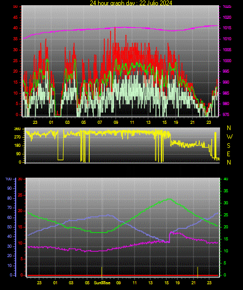The width and height of the screenshot is (243, 290).
Task: Click the 24 hour graph day title
Action: point(131,3)
